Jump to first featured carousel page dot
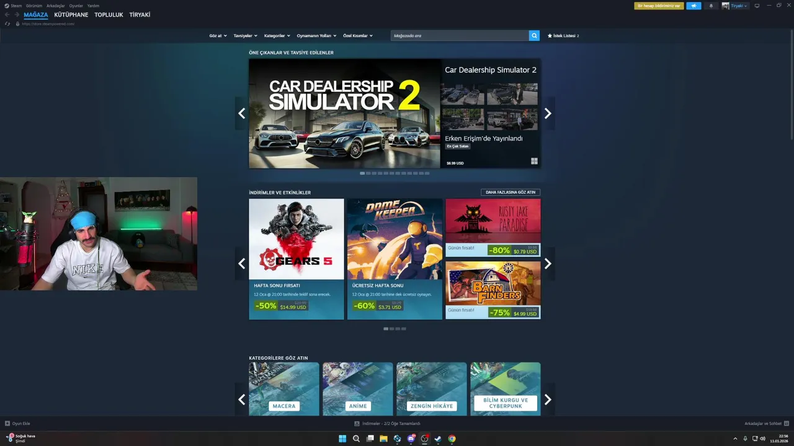 coord(362,173)
